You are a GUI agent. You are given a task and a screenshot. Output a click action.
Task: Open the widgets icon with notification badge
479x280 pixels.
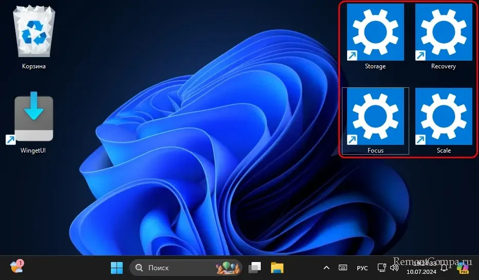tap(16, 267)
